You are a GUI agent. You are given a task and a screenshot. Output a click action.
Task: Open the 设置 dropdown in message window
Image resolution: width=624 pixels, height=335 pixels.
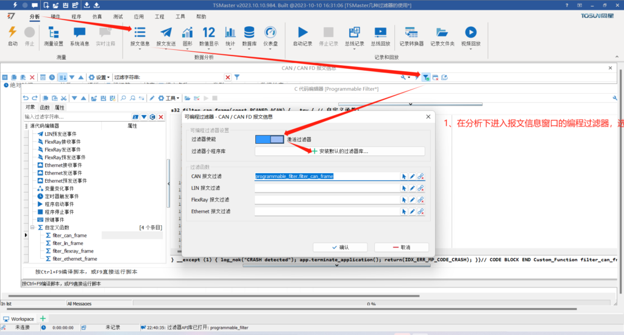(x=101, y=77)
